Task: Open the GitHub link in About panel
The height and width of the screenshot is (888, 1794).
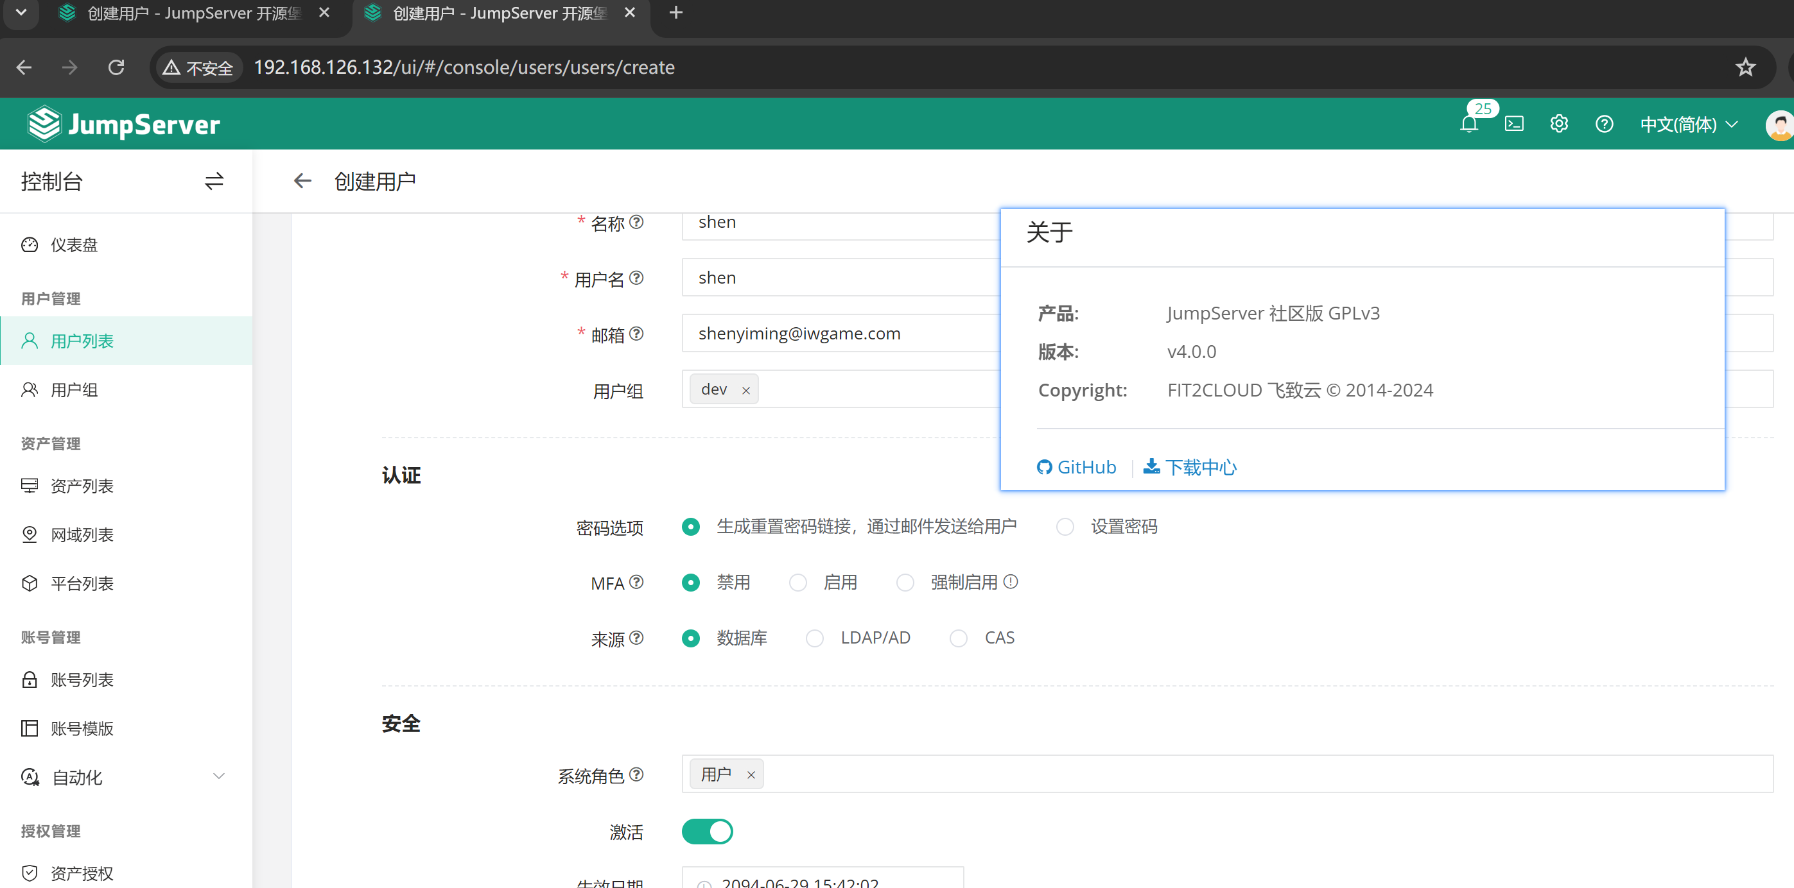Action: pos(1077,467)
